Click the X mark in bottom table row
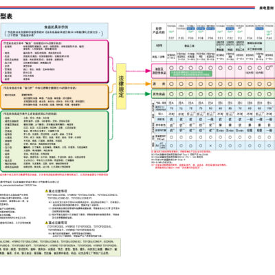Viewport: 275px width, 275px height. [x=210, y=146]
